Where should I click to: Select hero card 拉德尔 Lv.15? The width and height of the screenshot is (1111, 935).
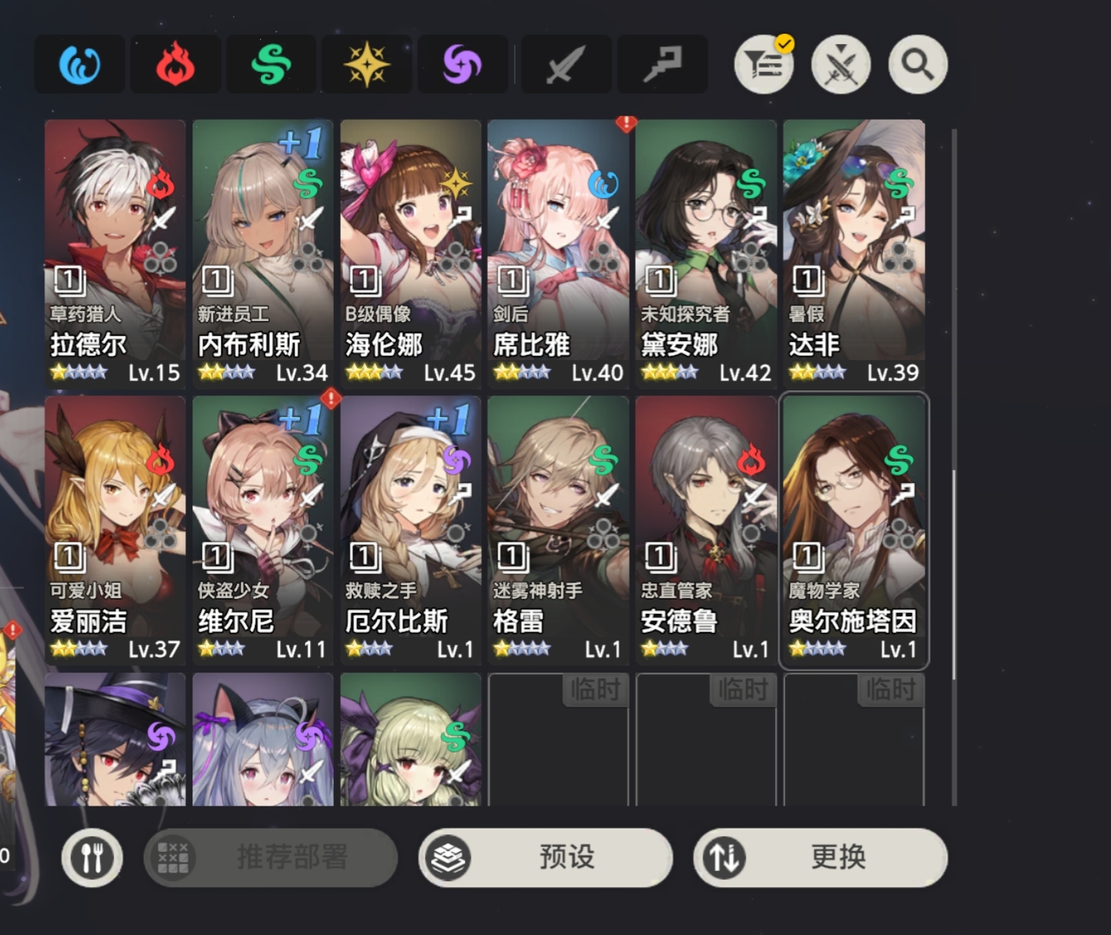point(115,254)
